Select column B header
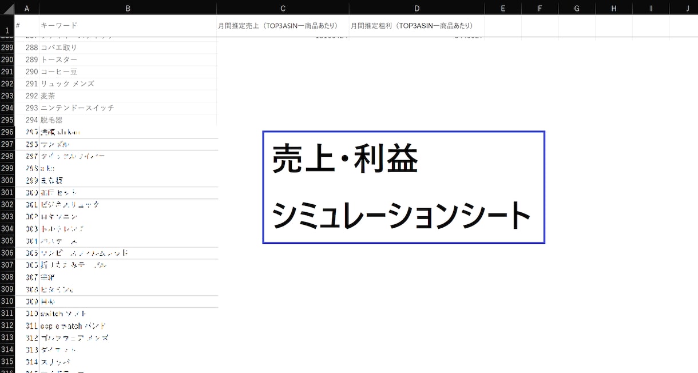 pos(128,8)
